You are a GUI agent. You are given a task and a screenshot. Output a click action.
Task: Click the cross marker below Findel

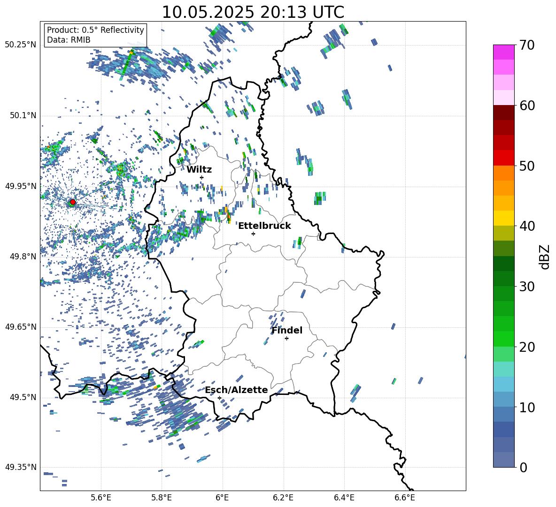[x=286, y=339]
